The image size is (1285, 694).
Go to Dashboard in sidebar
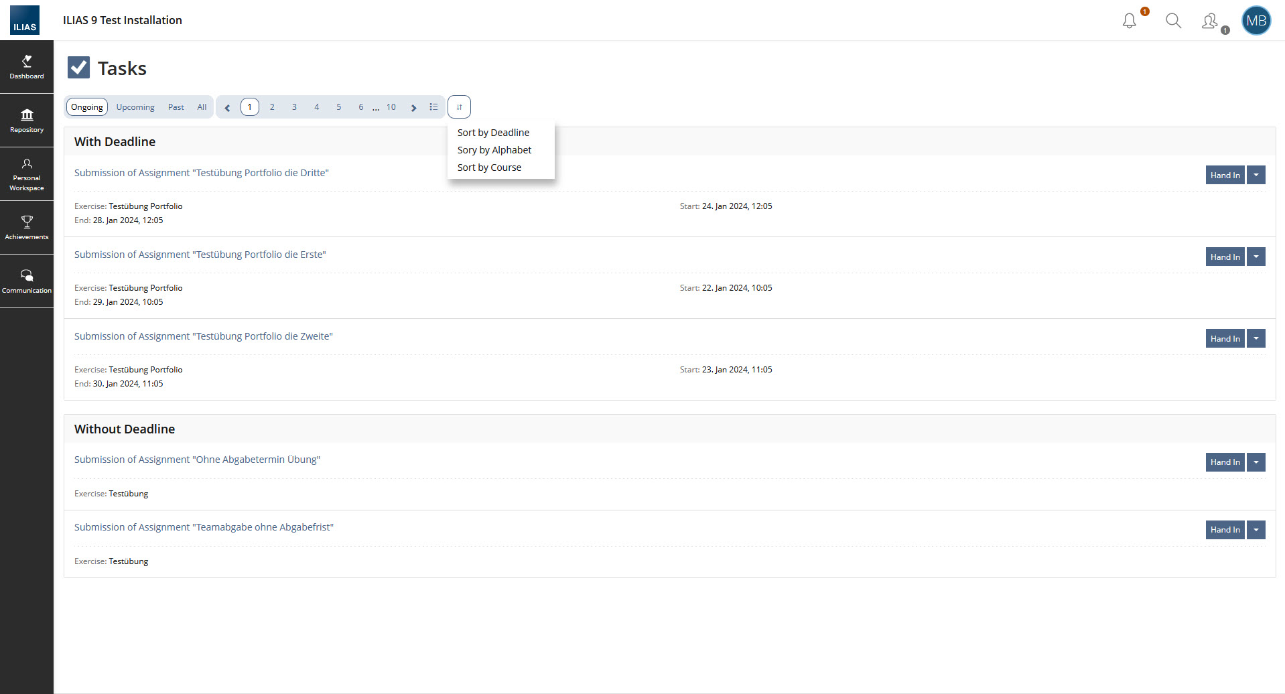[27, 67]
